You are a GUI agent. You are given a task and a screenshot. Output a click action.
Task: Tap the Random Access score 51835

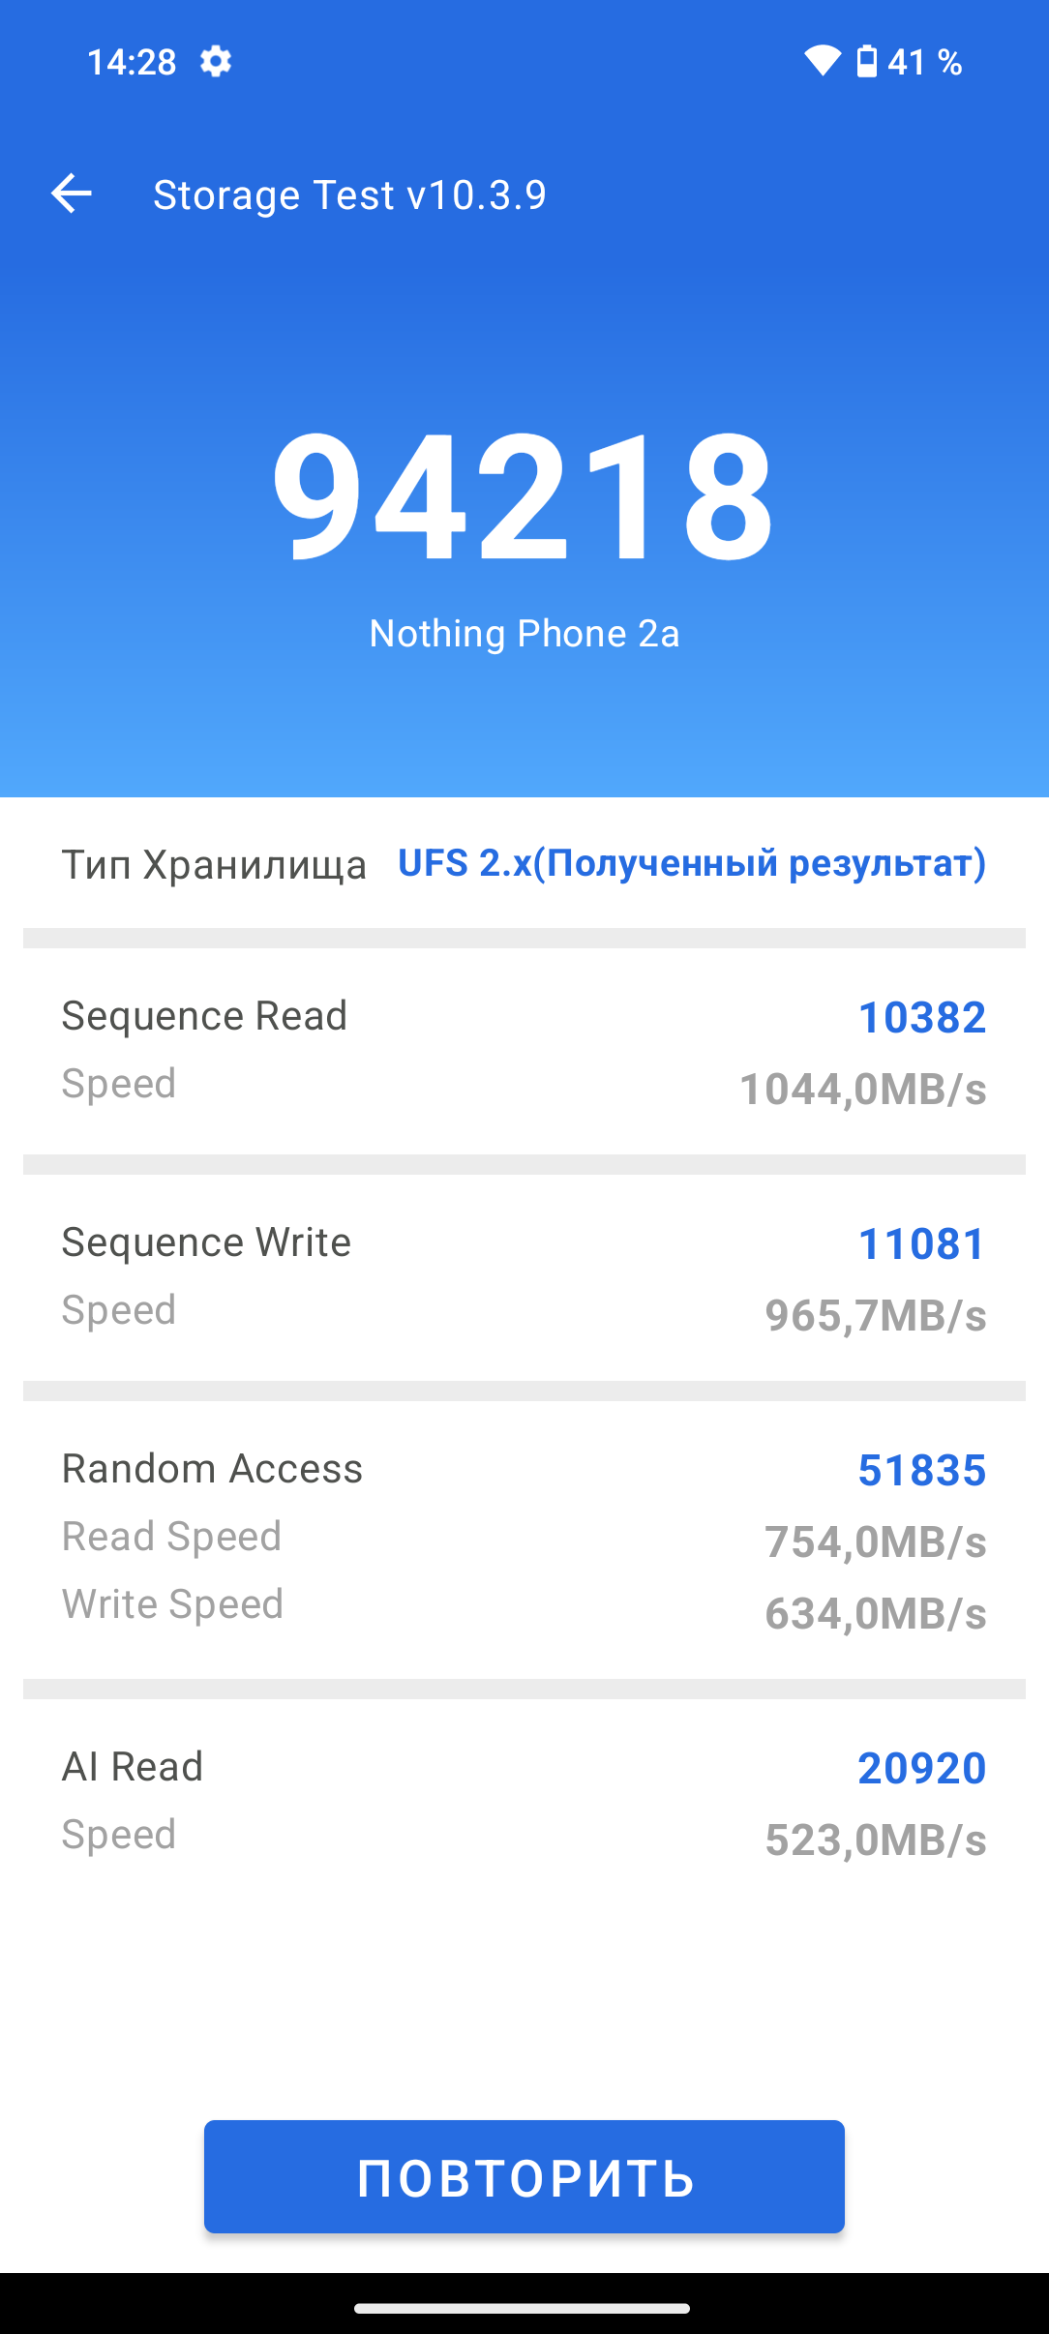point(921,1470)
